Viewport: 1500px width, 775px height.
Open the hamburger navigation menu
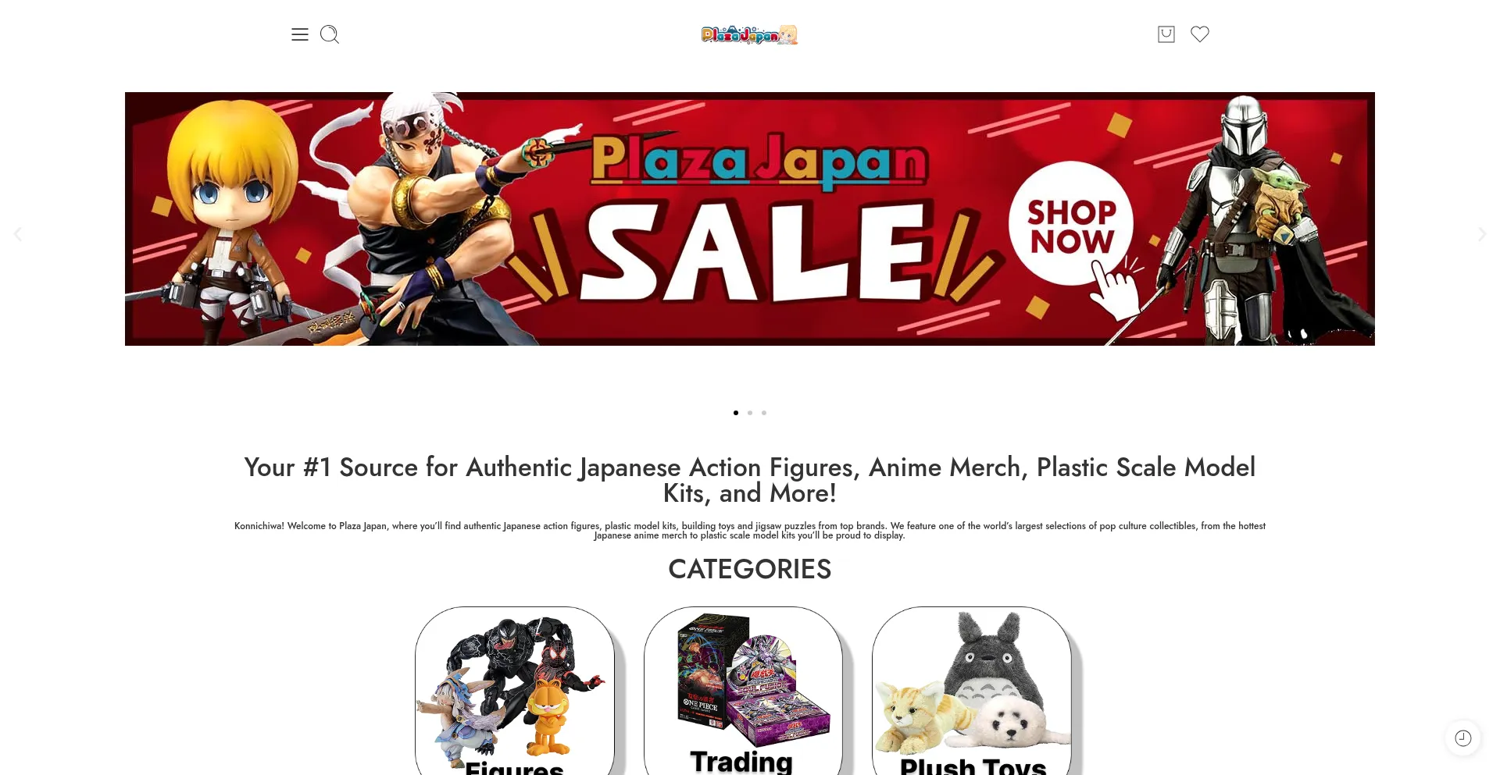point(300,34)
